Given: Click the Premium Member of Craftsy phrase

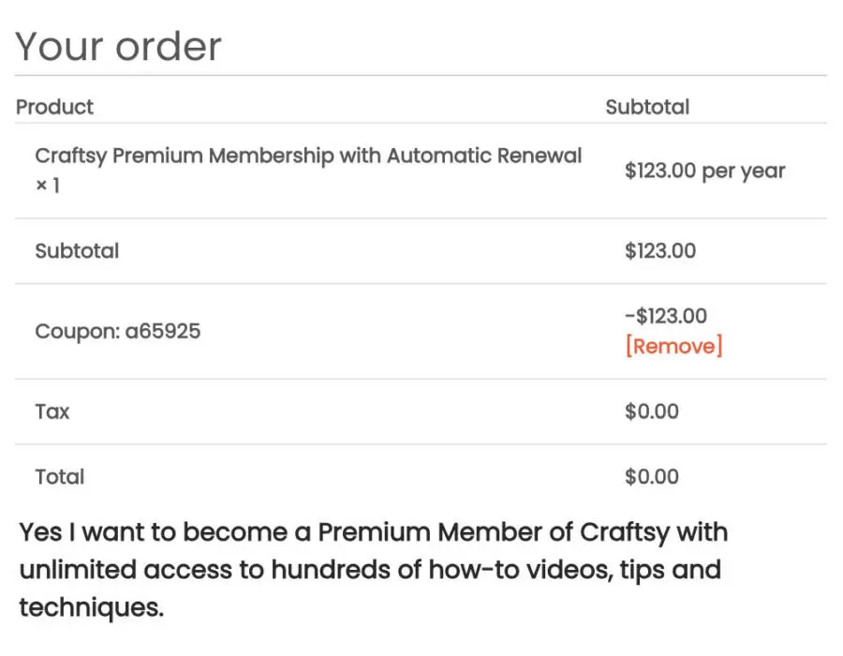Looking at the screenshot, I should [x=494, y=533].
